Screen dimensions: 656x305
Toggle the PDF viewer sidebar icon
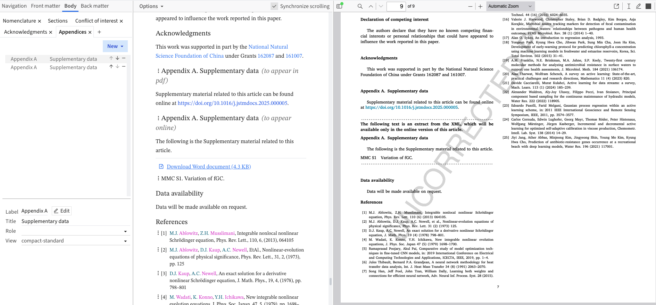tap(339, 6)
